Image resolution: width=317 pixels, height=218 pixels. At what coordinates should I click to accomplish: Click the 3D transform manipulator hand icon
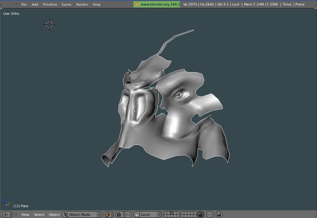tap(137, 215)
